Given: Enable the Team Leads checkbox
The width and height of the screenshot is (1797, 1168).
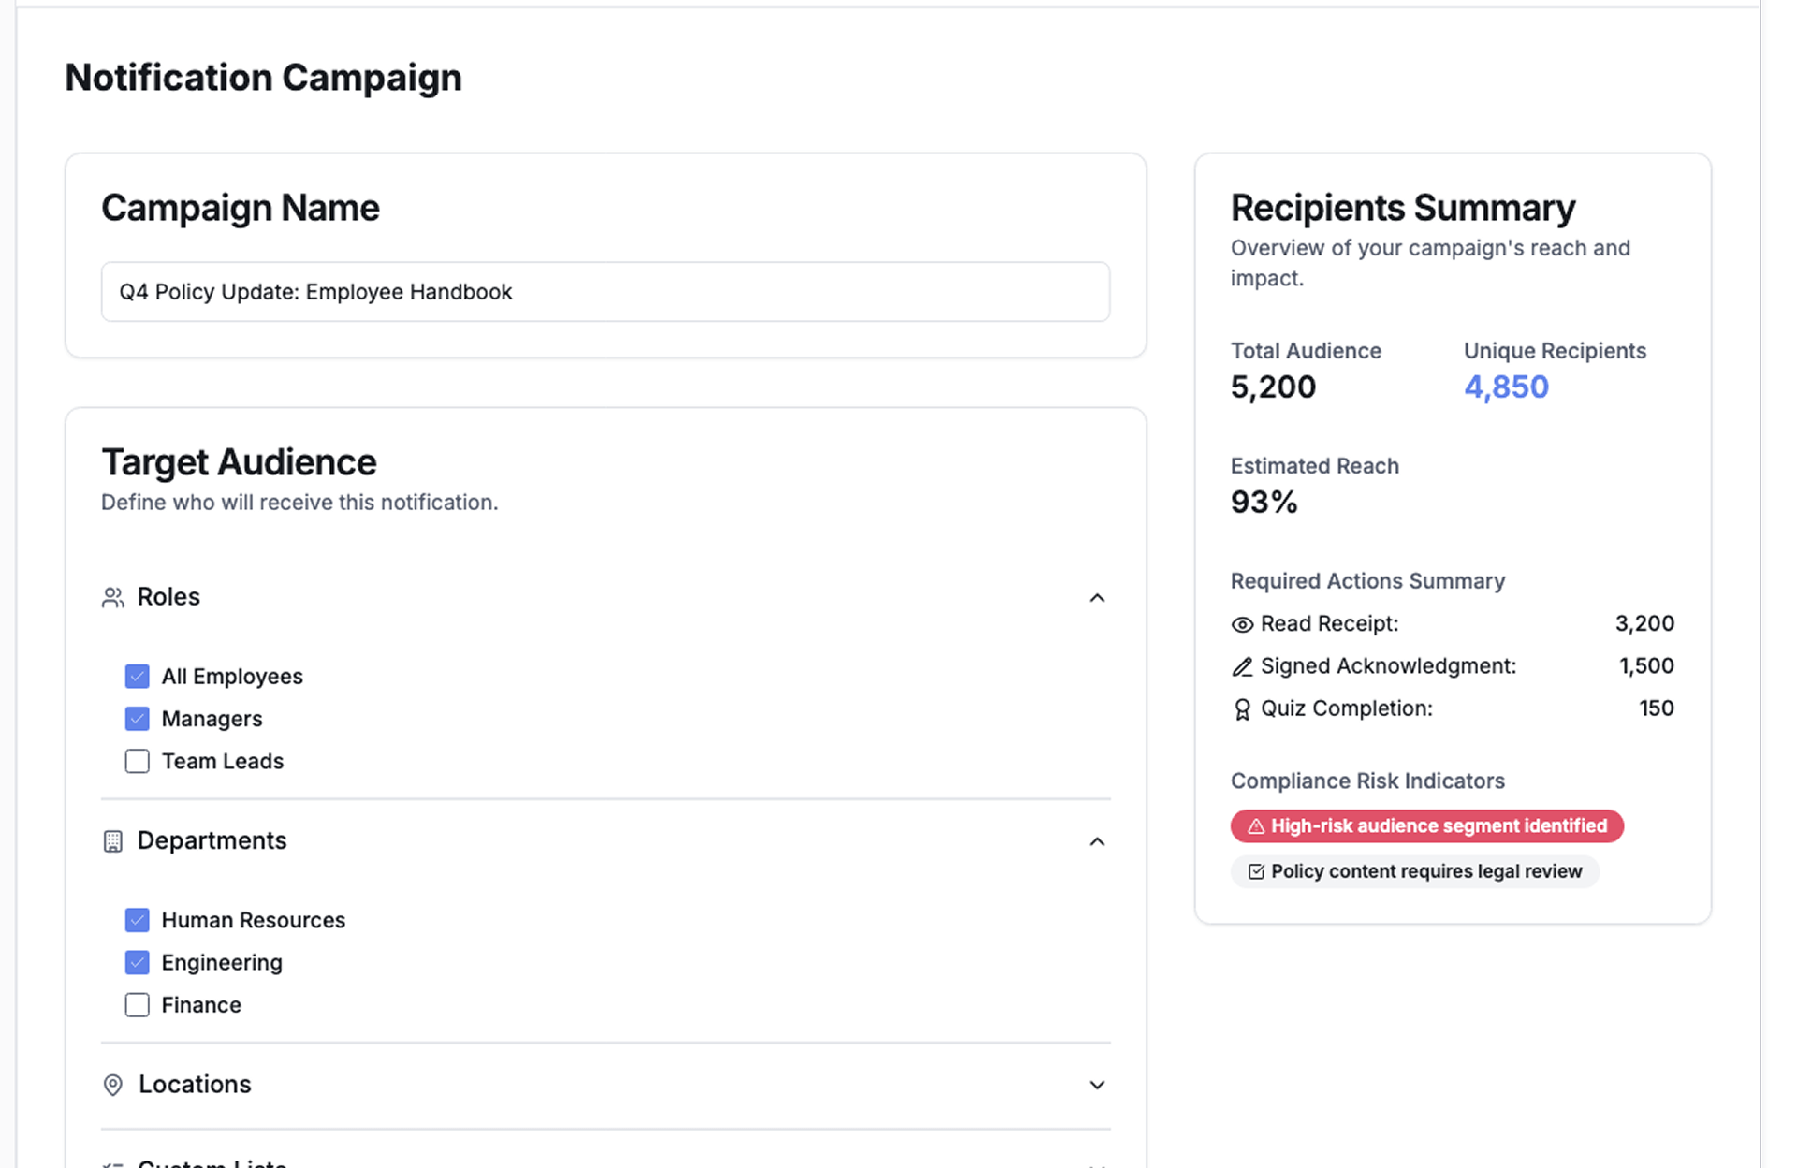Looking at the screenshot, I should click(x=137, y=761).
